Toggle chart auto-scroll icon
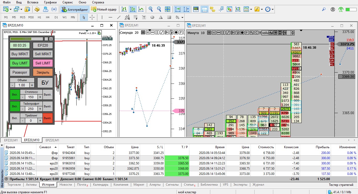The width and height of the screenshot is (358, 194). coord(178,9)
